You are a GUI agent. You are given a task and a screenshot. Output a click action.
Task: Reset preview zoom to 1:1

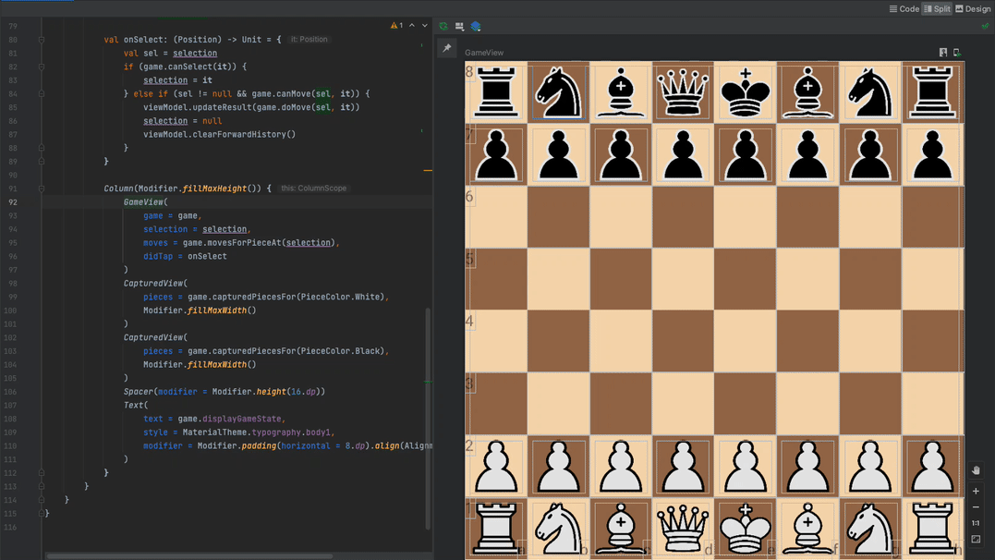(976, 523)
